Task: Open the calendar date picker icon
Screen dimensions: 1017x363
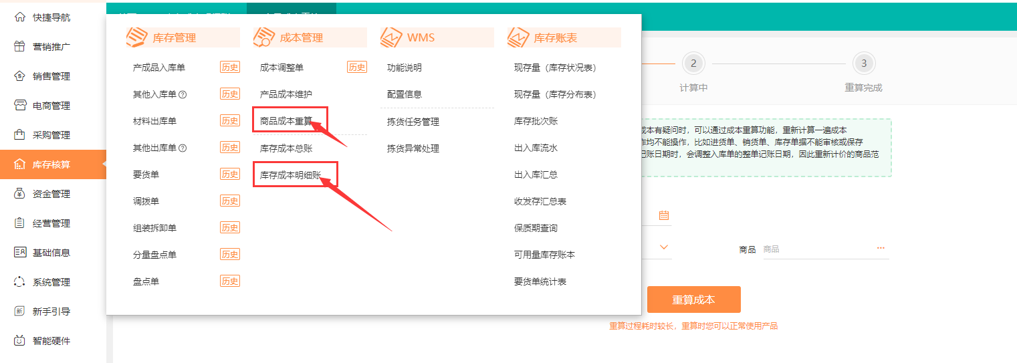Action: tap(663, 215)
